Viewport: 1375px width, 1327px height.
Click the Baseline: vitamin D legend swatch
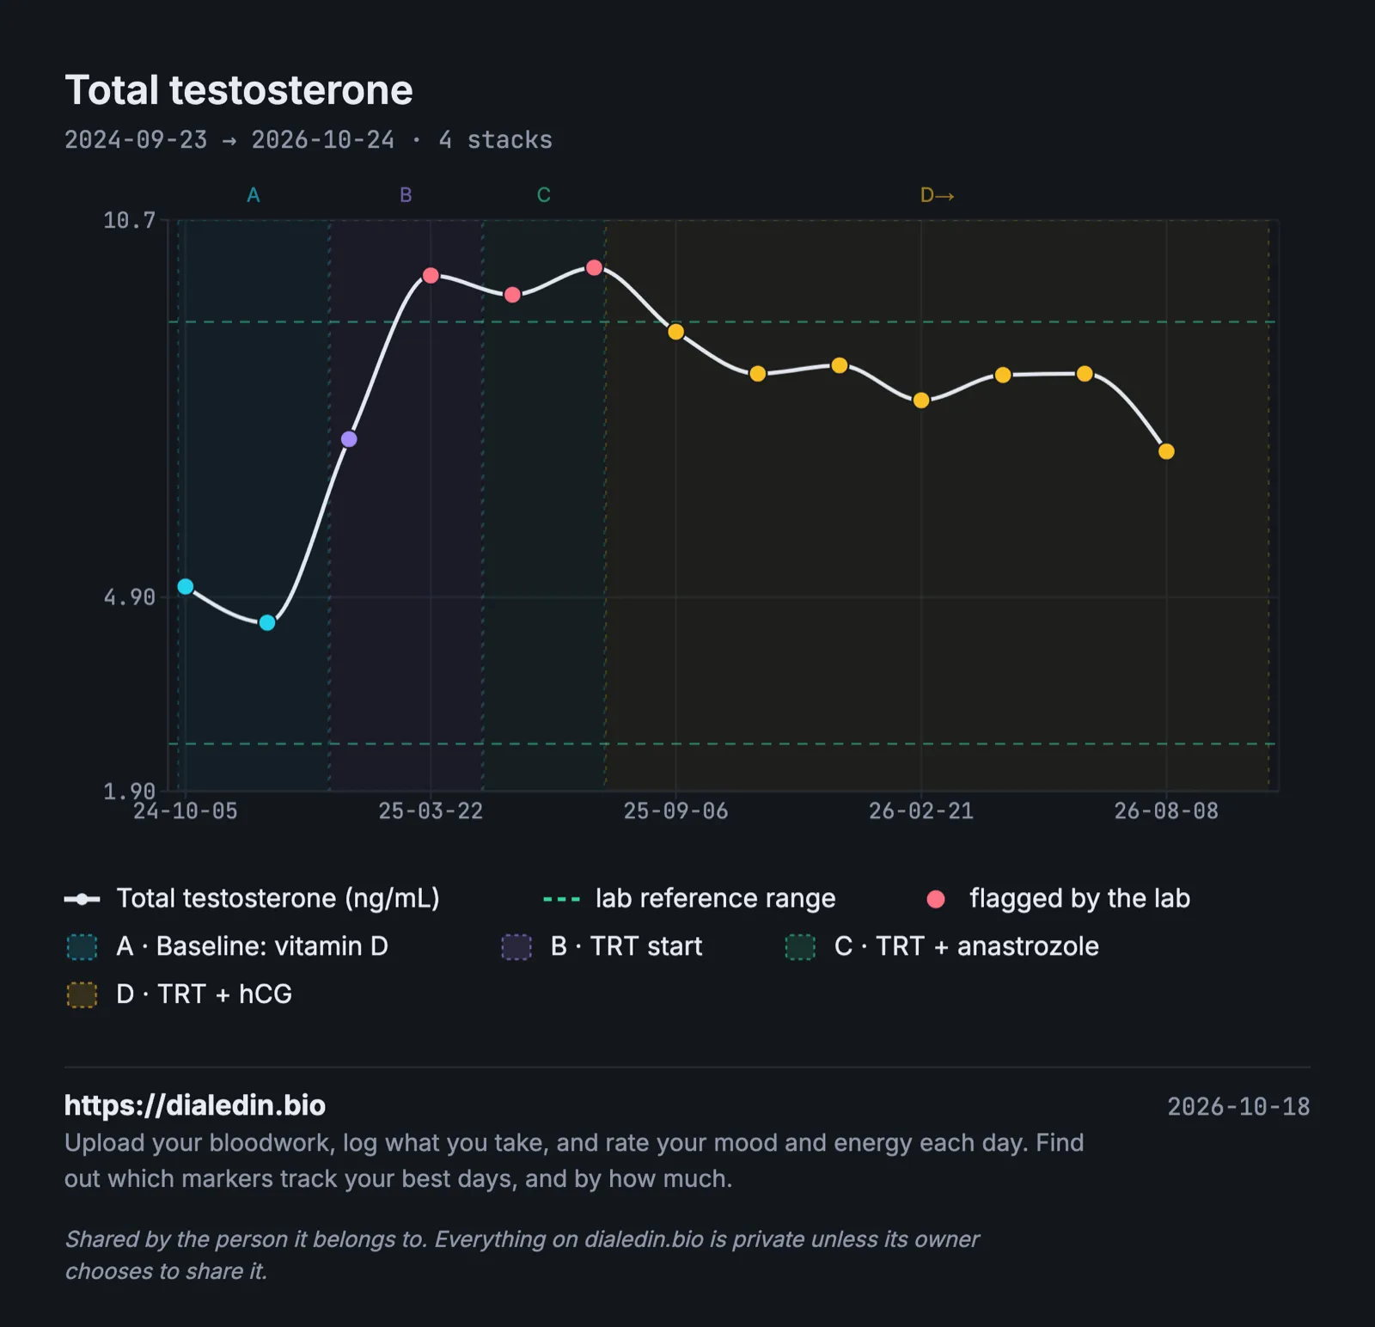click(82, 946)
